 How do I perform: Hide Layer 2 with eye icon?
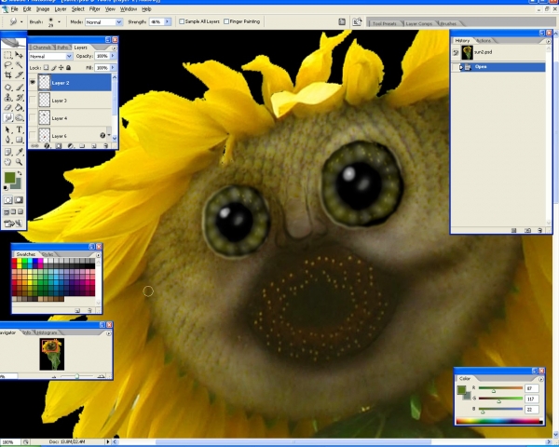click(x=33, y=82)
